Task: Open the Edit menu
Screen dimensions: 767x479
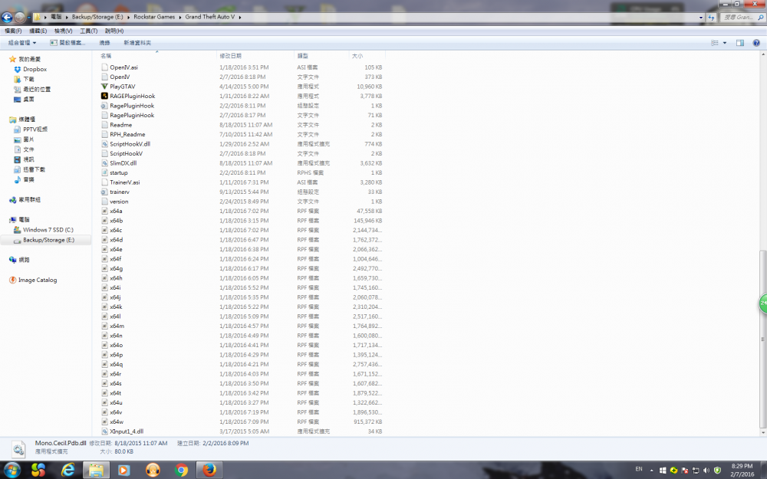Action: click(x=38, y=31)
